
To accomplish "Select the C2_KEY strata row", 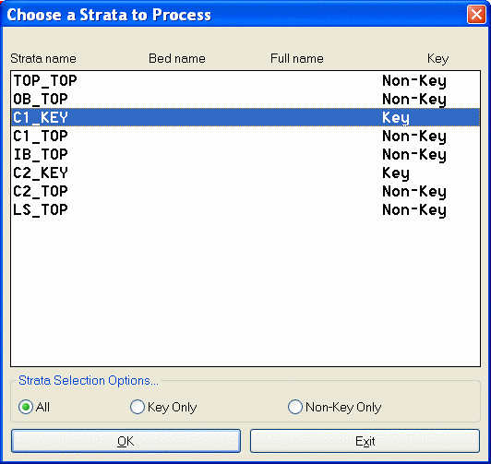I will [x=245, y=173].
